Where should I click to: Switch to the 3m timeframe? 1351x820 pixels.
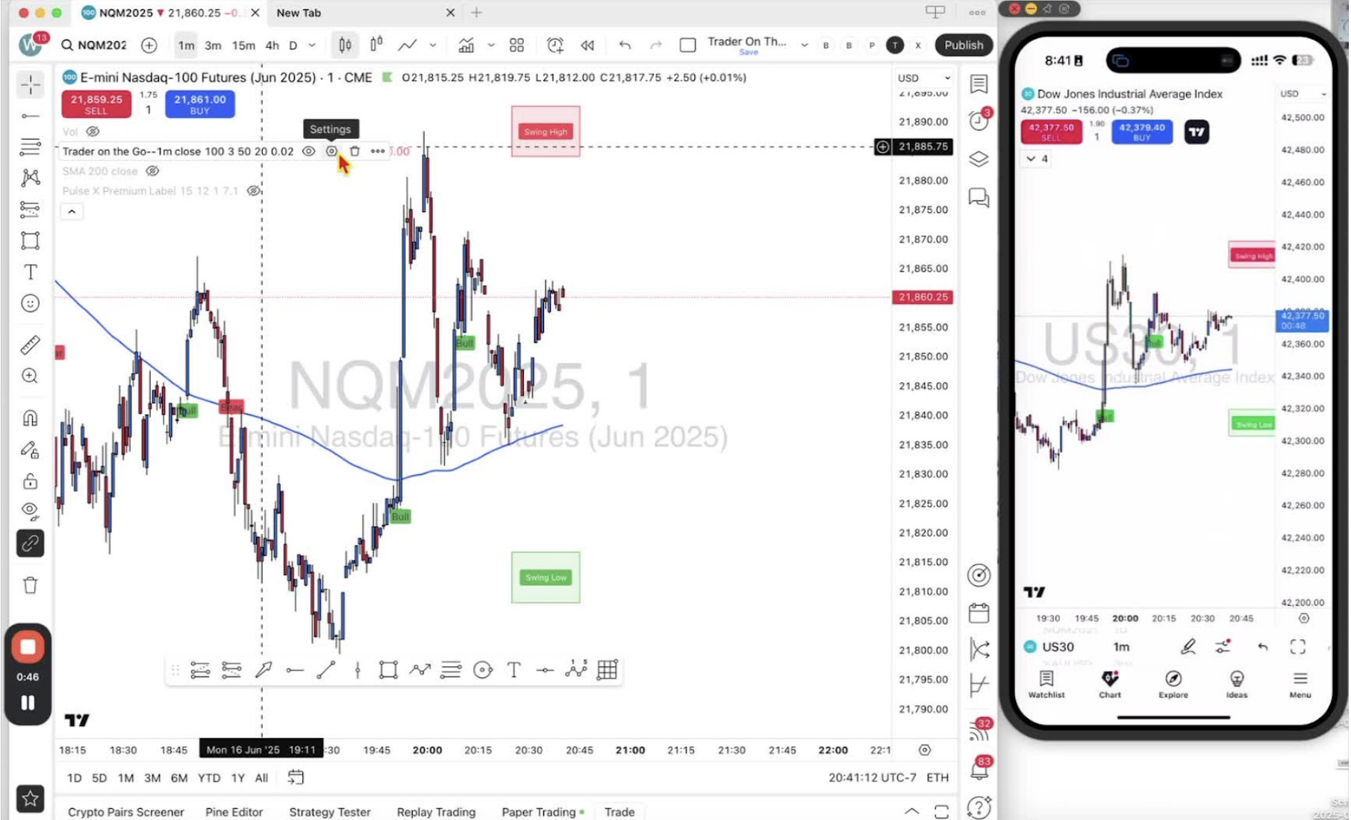213,46
